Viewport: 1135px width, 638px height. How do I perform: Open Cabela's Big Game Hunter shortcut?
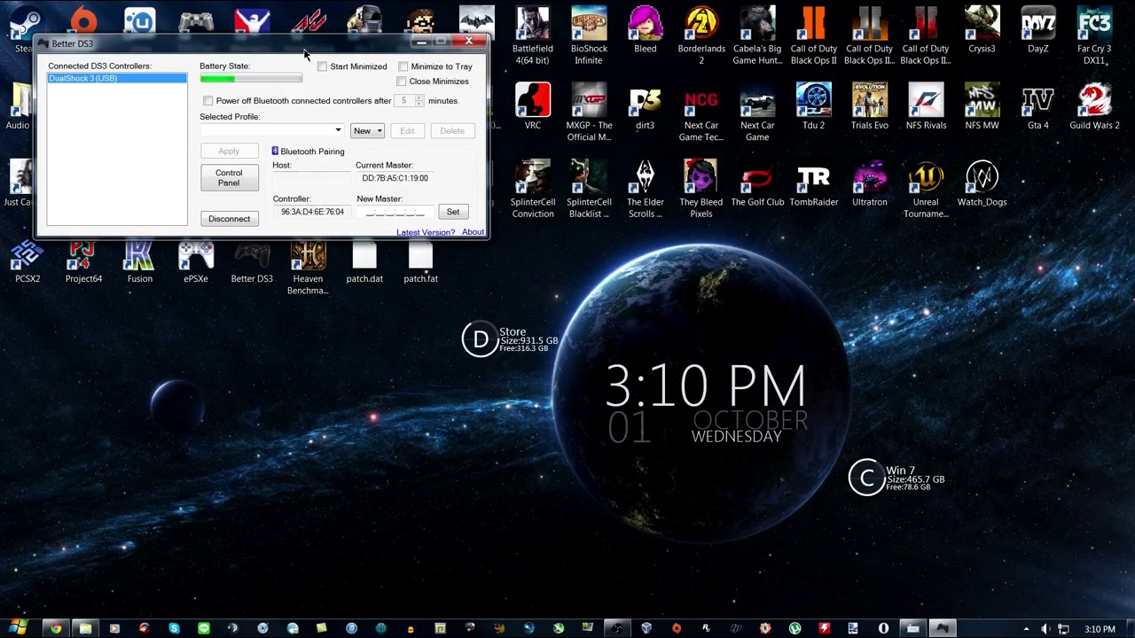pos(757,36)
